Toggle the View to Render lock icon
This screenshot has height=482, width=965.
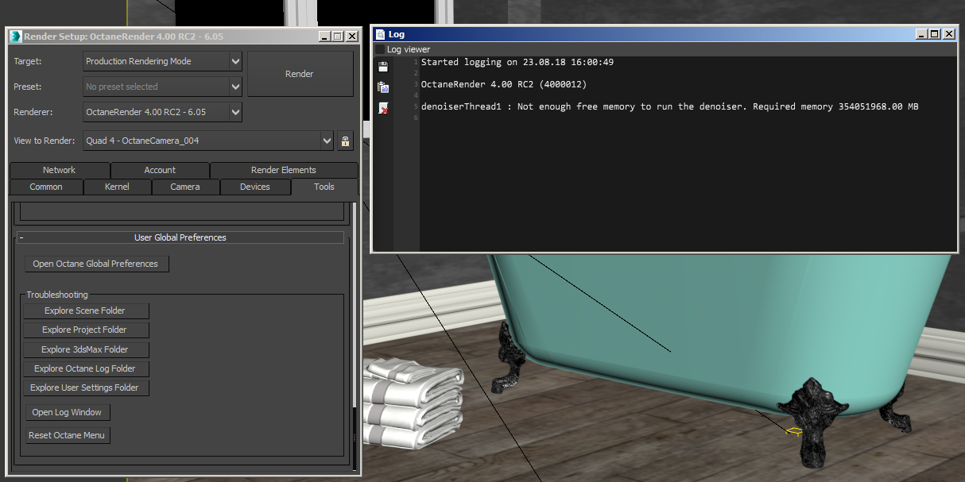pos(345,141)
